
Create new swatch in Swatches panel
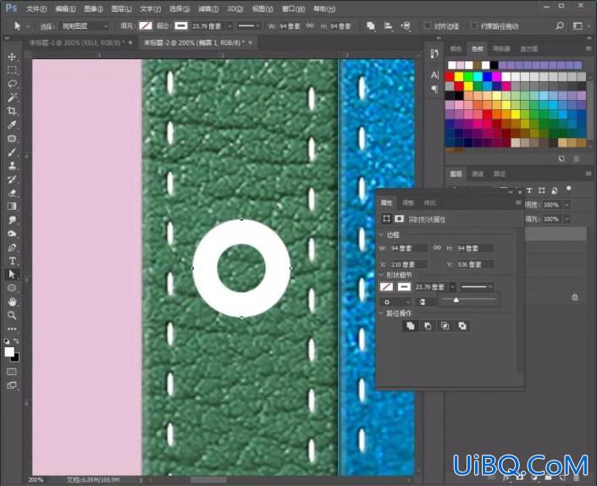tap(561, 158)
